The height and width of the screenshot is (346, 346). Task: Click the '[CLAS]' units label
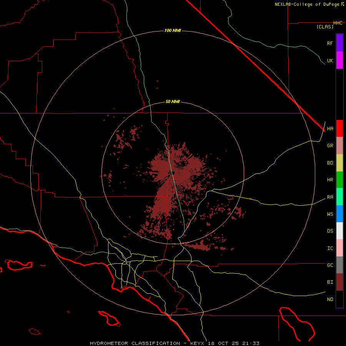click(x=325, y=27)
